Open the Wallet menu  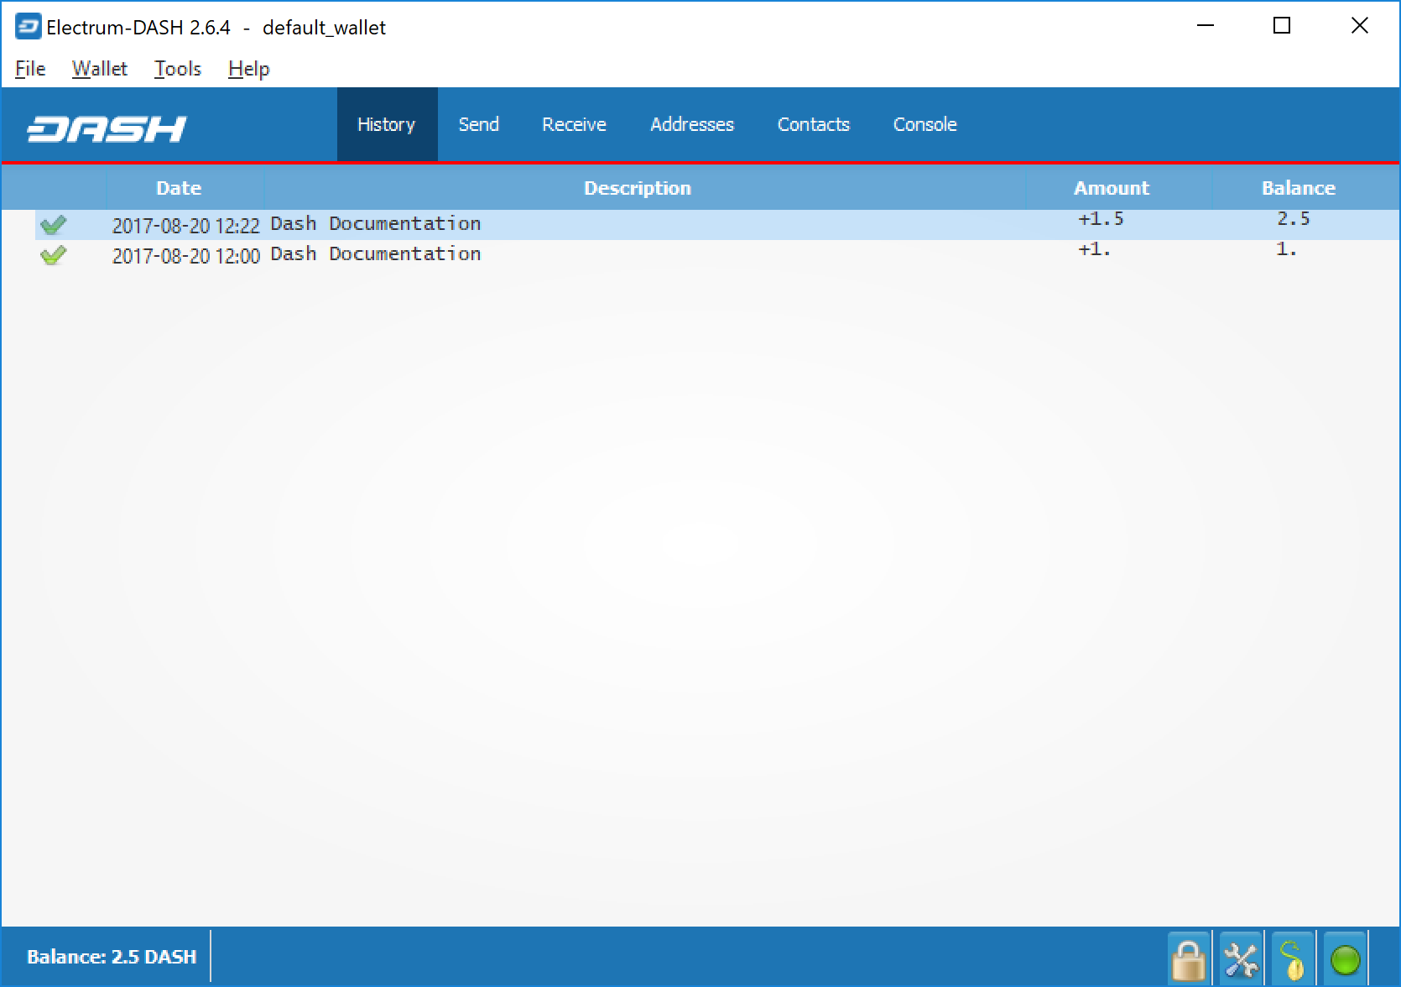[99, 69]
